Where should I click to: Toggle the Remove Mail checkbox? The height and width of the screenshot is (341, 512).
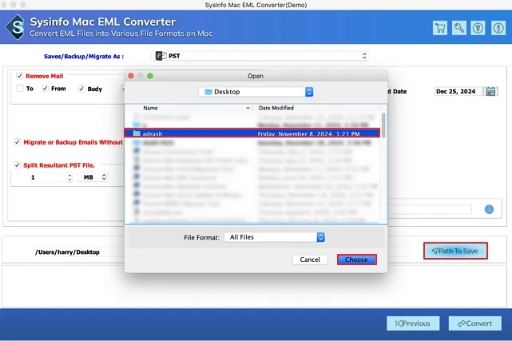20,76
